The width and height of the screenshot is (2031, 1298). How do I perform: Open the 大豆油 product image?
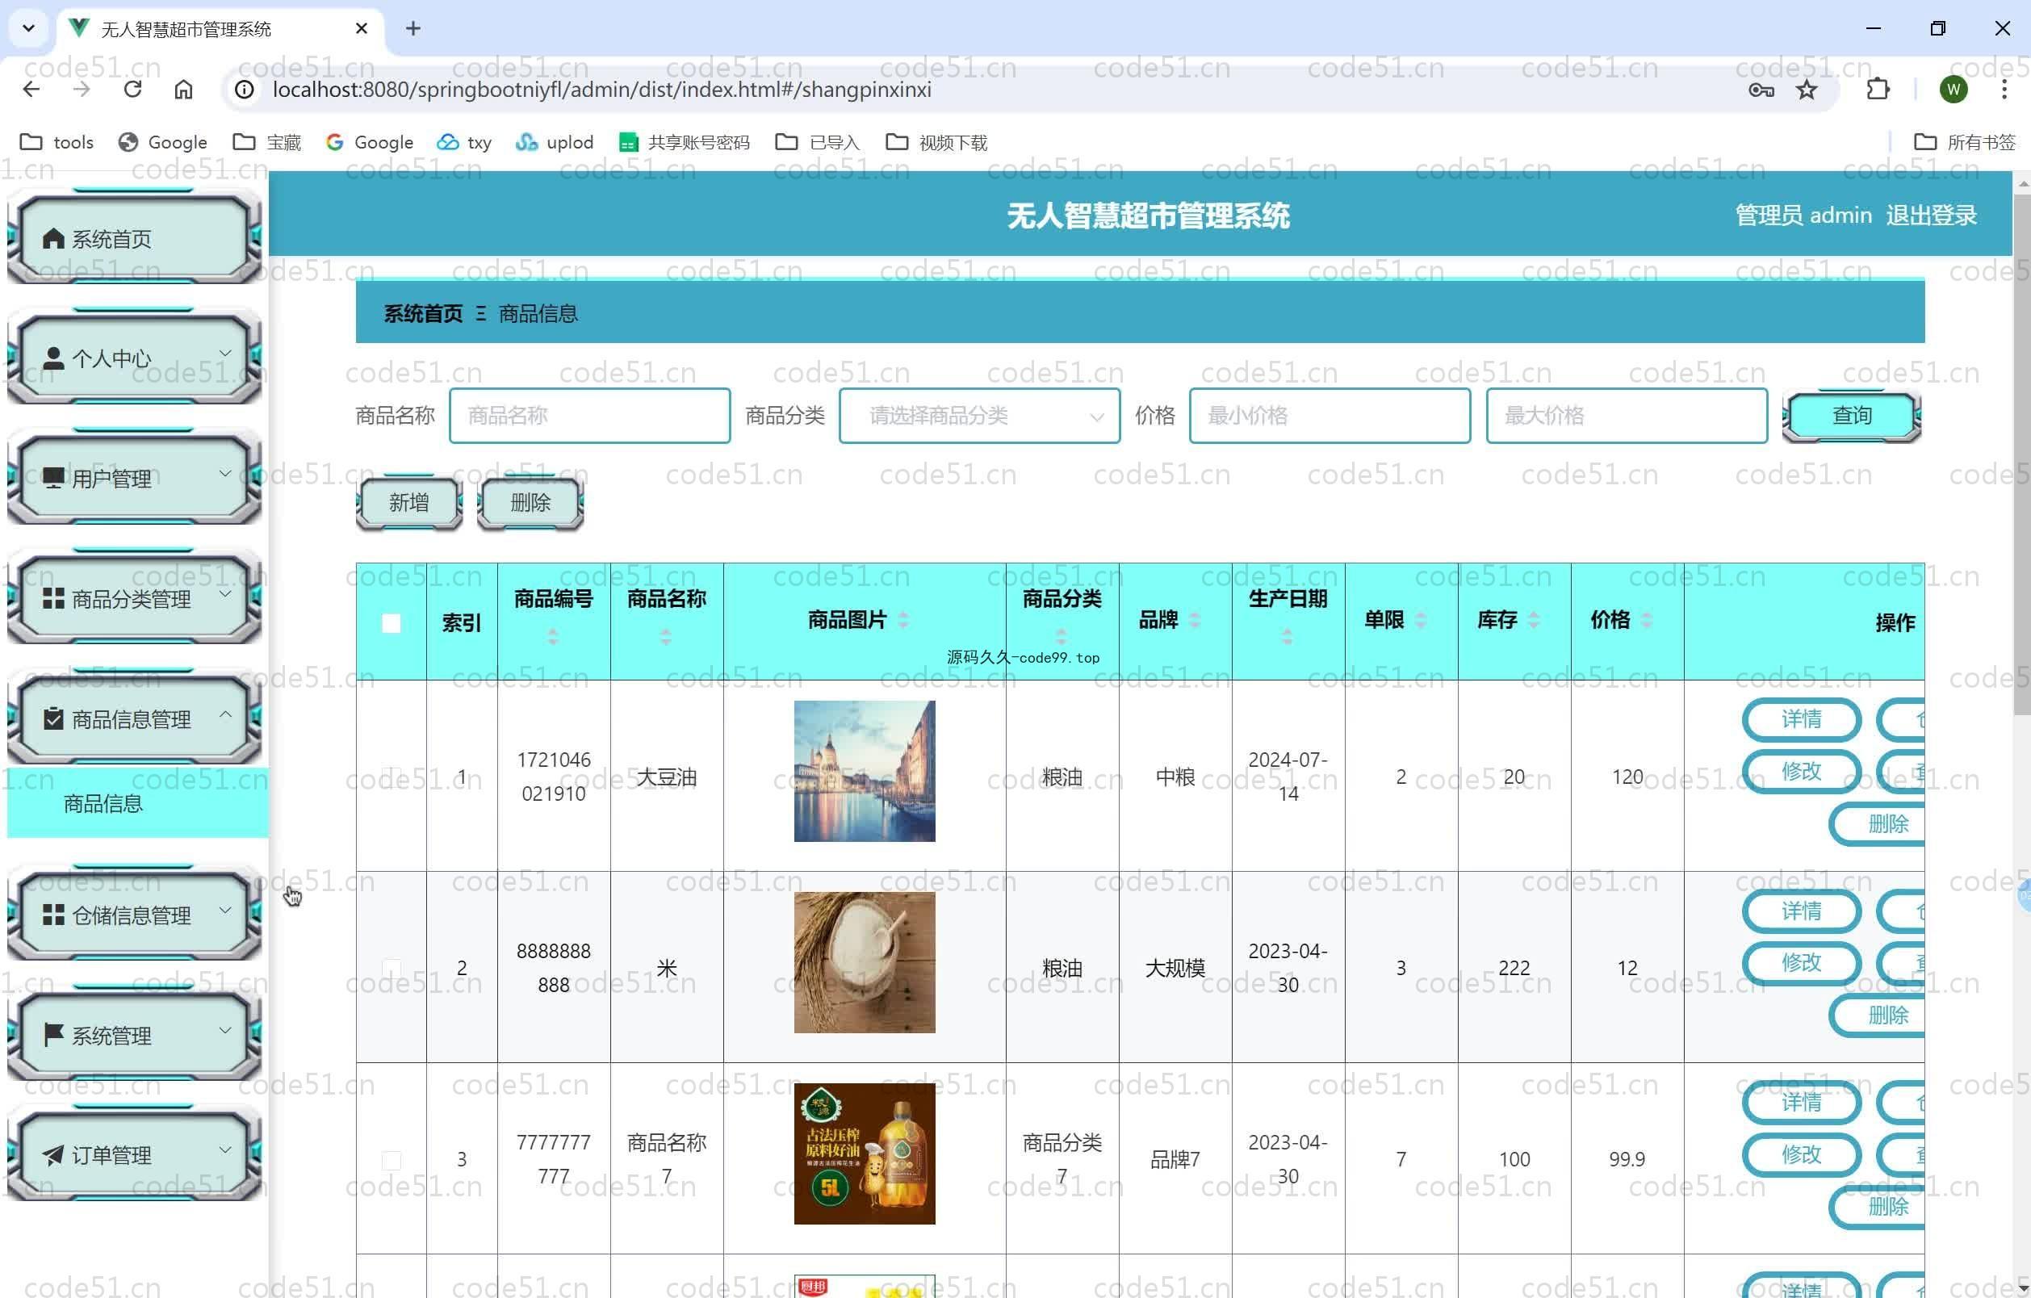tap(865, 771)
